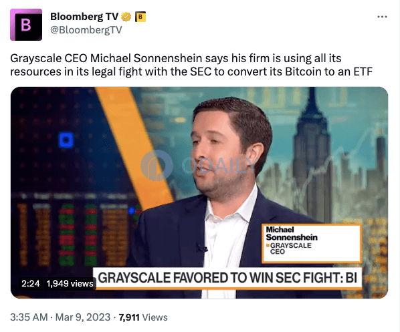Open the @BloombergTV handle link

[x=86, y=30]
